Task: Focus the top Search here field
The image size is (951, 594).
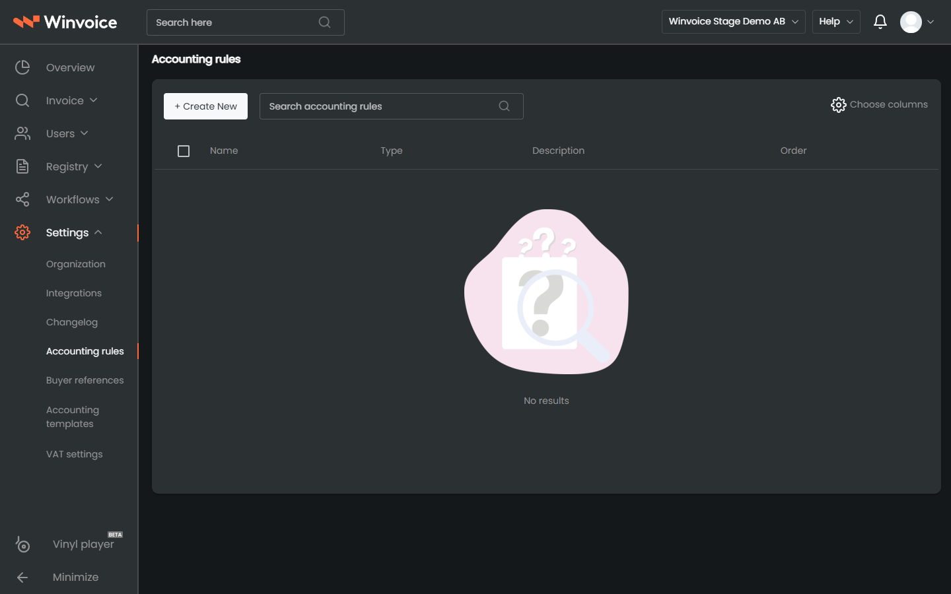Action: pyautogui.click(x=246, y=22)
